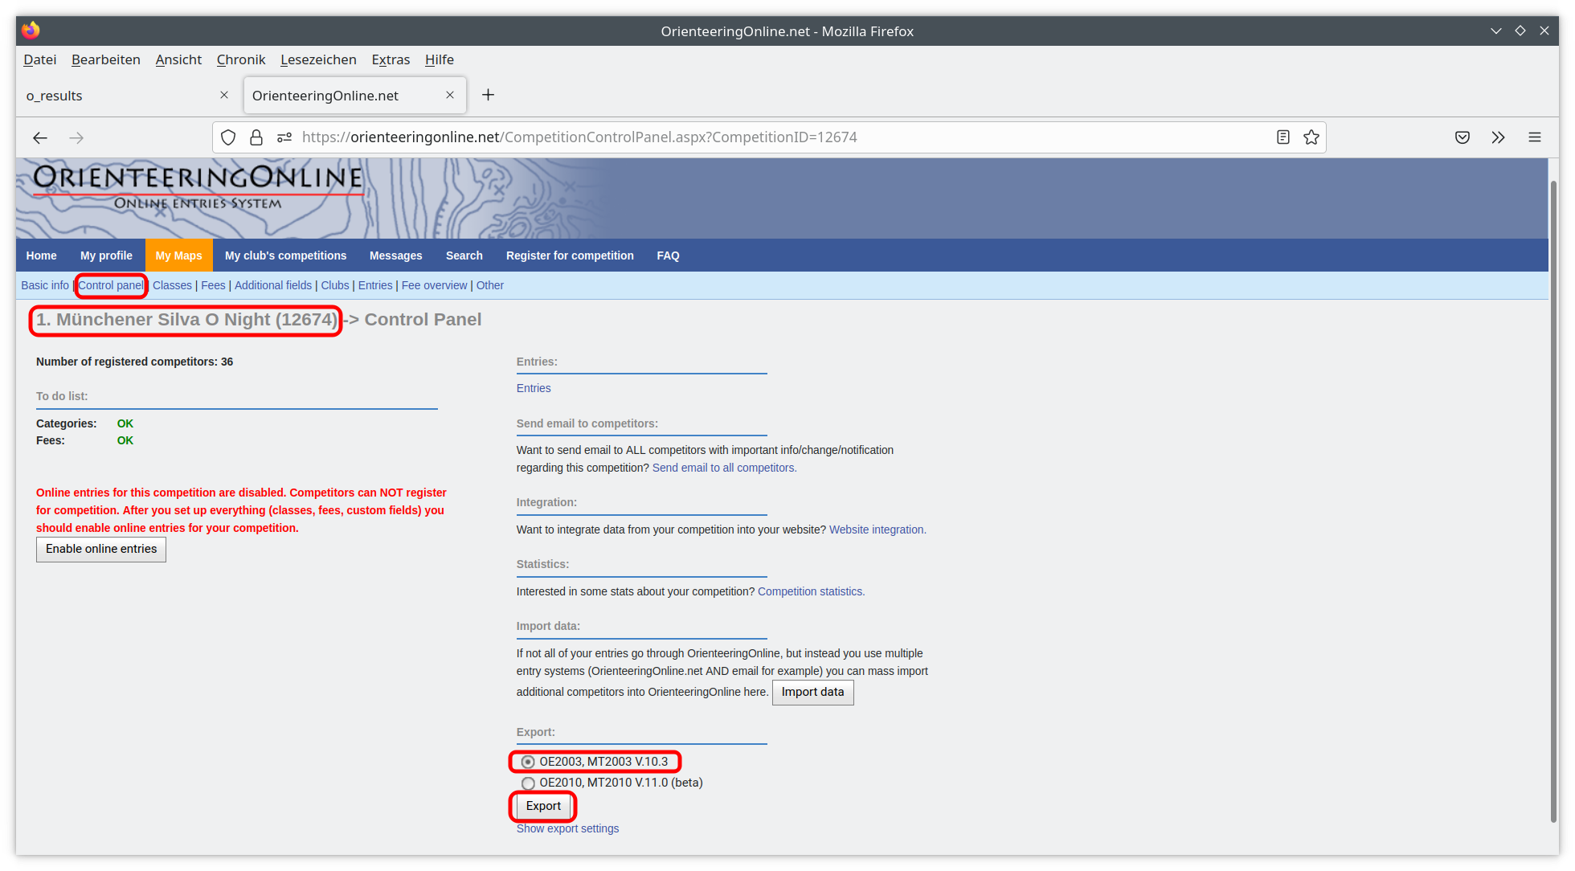
Task: Bookmark this page with the star icon
Action: 1311,137
